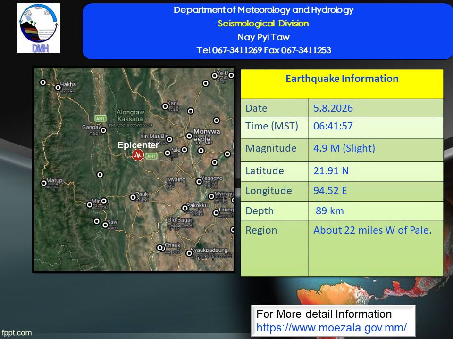The width and height of the screenshot is (453, 339).
Task: Click the latitude value 21.91 N
Action: click(331, 170)
